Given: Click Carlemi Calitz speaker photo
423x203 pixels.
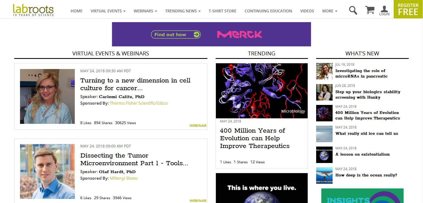Looking at the screenshot, I should [47, 96].
